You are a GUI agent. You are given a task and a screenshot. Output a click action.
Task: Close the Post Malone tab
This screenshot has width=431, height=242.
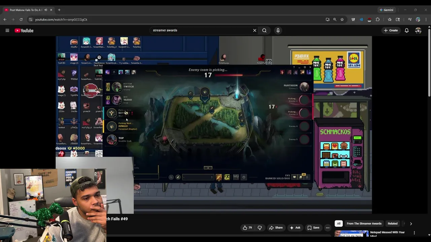(x=51, y=10)
